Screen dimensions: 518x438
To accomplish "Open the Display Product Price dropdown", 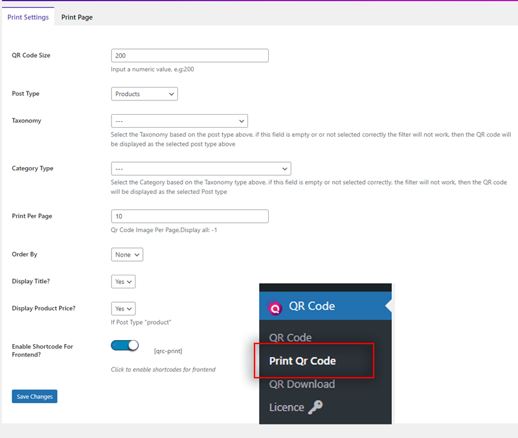I will click(x=123, y=308).
